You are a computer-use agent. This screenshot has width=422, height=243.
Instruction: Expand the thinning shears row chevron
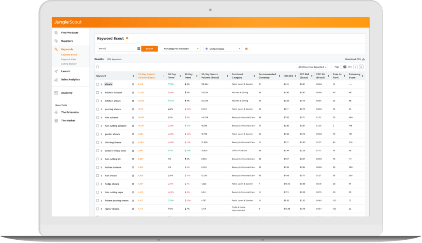101,143
